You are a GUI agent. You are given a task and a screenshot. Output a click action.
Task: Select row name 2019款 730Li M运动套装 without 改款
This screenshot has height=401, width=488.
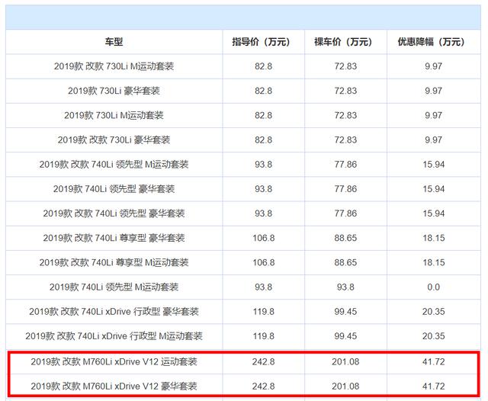[x=114, y=115]
